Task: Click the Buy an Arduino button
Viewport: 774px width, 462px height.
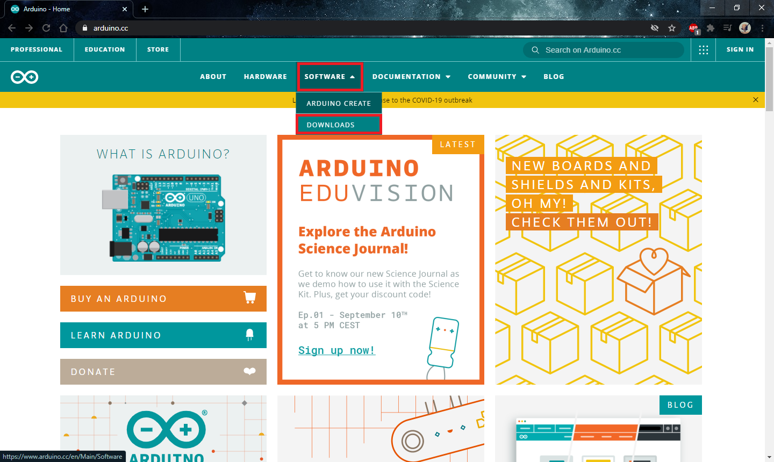Action: (x=163, y=299)
